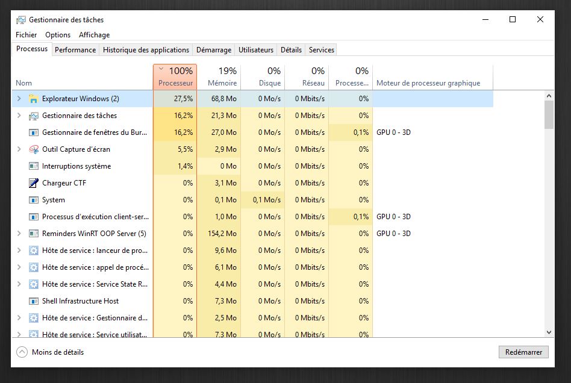Click 68,8 Mo memory of Explorateur Windows
571x383 pixels.
[223, 99]
